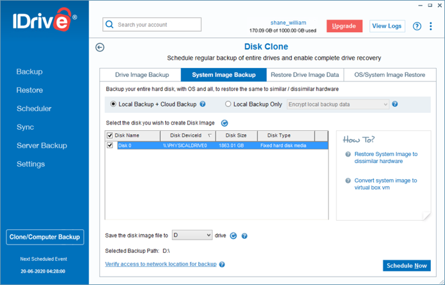Click Schedule Now button

click(406, 266)
